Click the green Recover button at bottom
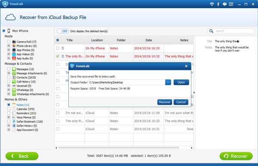 (x=236, y=156)
